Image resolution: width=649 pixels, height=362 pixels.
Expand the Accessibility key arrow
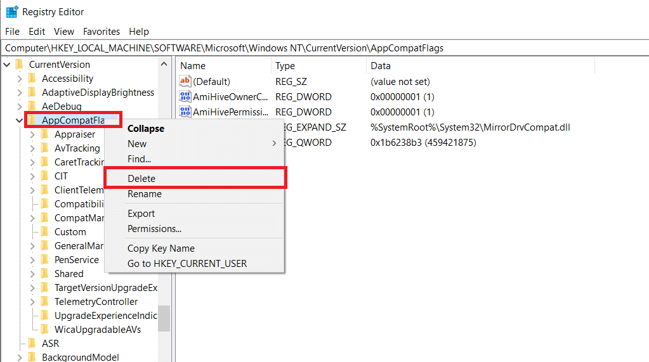(x=20, y=79)
